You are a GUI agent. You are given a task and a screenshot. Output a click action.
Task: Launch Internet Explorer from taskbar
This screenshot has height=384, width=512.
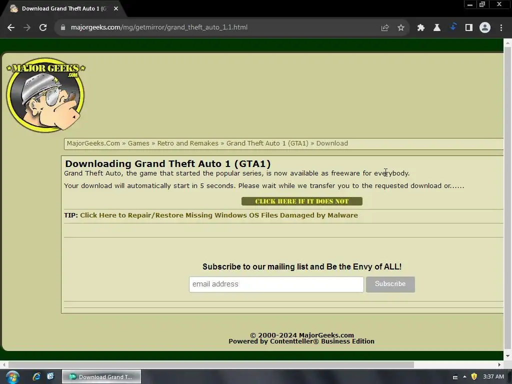[36, 377]
